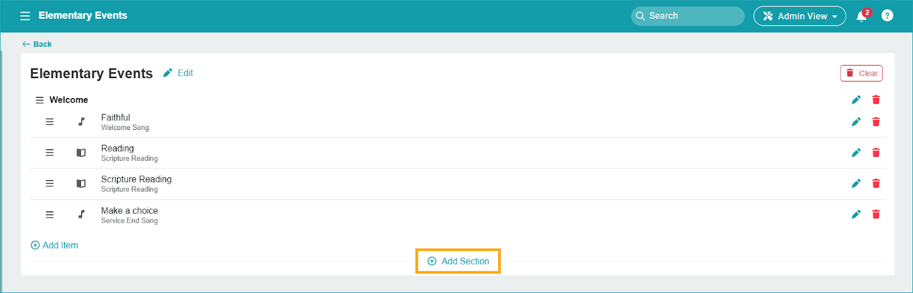Expand the Admin View dropdown

tap(799, 16)
